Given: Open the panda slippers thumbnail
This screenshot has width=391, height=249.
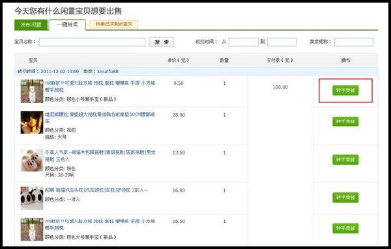Looking at the screenshot, I should [32, 160].
